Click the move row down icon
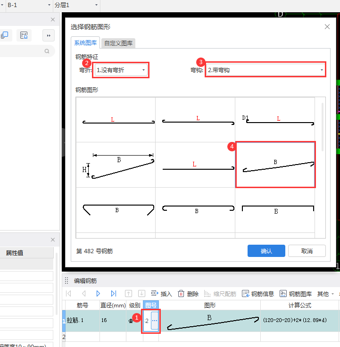The image size is (340, 347). click(x=141, y=294)
